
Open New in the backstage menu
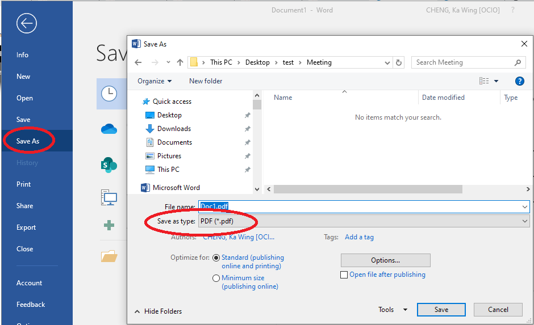click(x=23, y=77)
